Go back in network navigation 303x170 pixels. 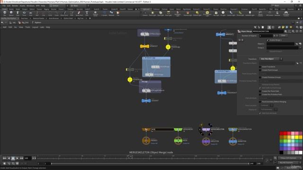[2, 23]
